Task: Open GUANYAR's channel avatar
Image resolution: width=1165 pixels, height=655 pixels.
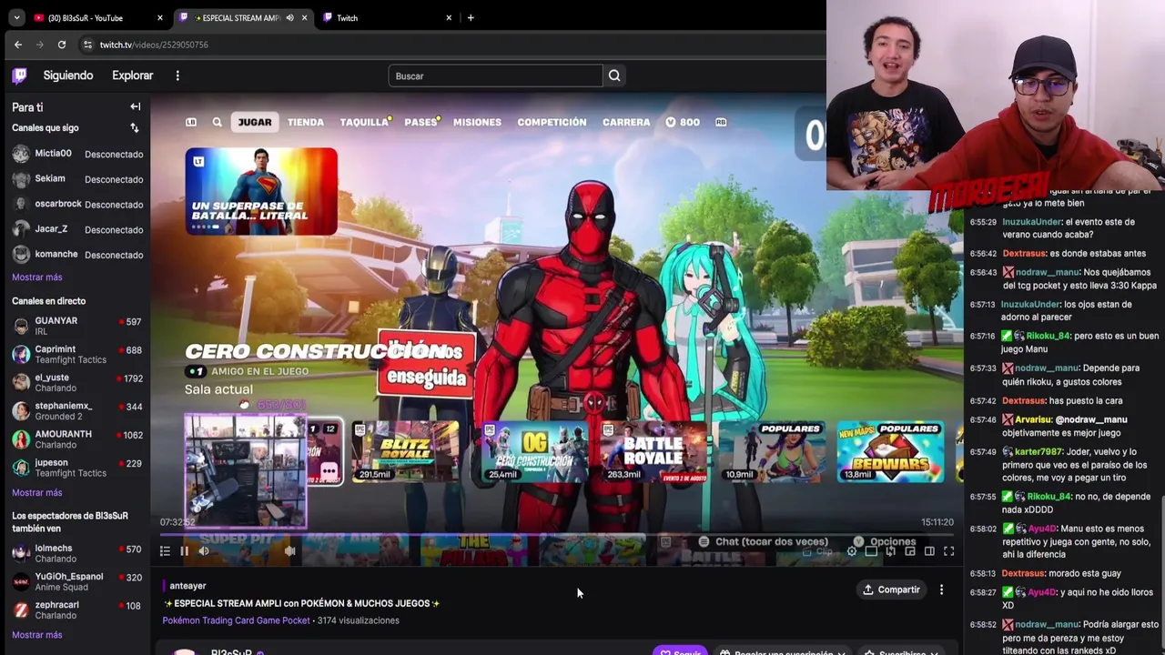Action: click(x=21, y=326)
